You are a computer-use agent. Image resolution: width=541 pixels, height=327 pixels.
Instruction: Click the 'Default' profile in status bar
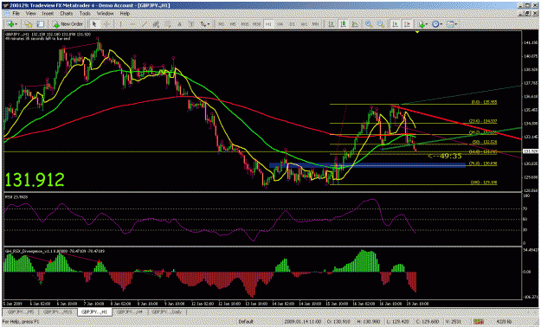[246, 322]
